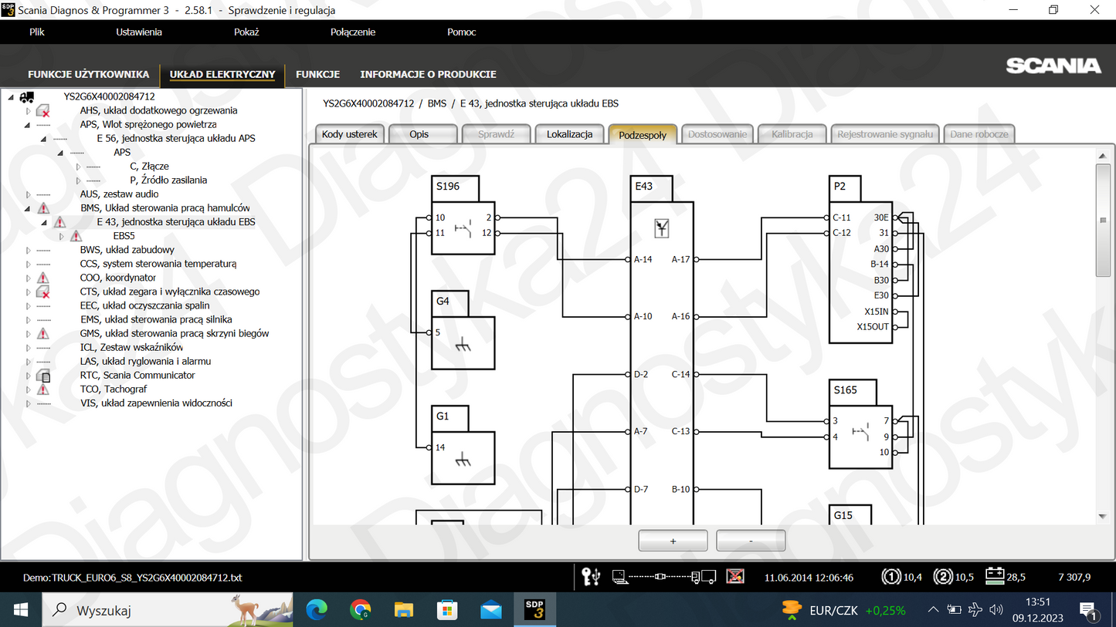Expand the C, Złącze connector node

[78, 167]
